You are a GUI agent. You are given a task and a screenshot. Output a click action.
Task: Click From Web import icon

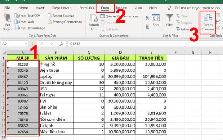click(16, 22)
